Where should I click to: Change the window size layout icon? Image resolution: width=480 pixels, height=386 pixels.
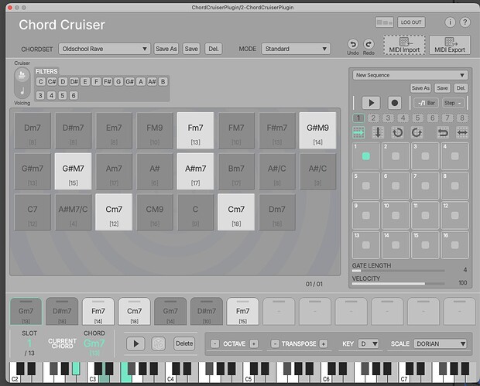[385, 22]
